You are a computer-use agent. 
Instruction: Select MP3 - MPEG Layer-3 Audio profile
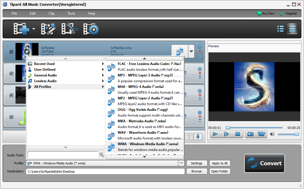145,78
